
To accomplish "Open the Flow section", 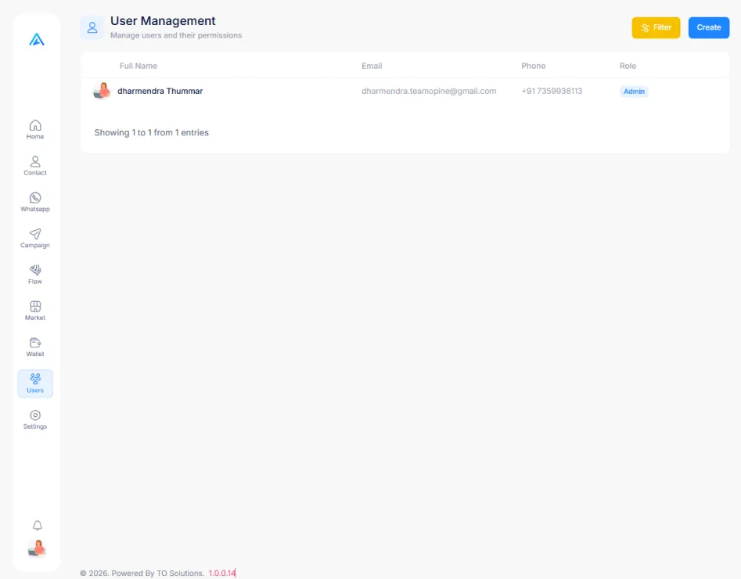I will [x=35, y=275].
